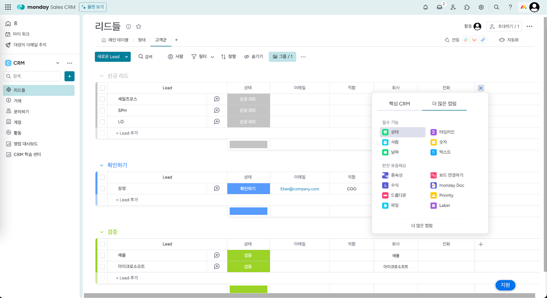Open the 그룹 / 1 group-by dropdown
The image size is (547, 298).
point(282,57)
